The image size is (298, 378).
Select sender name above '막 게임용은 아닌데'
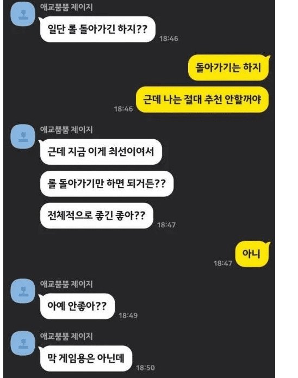[66, 336]
